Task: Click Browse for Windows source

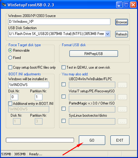Action: (x=122, y=22)
